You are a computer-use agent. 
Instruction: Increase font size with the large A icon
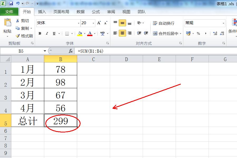click(99, 23)
